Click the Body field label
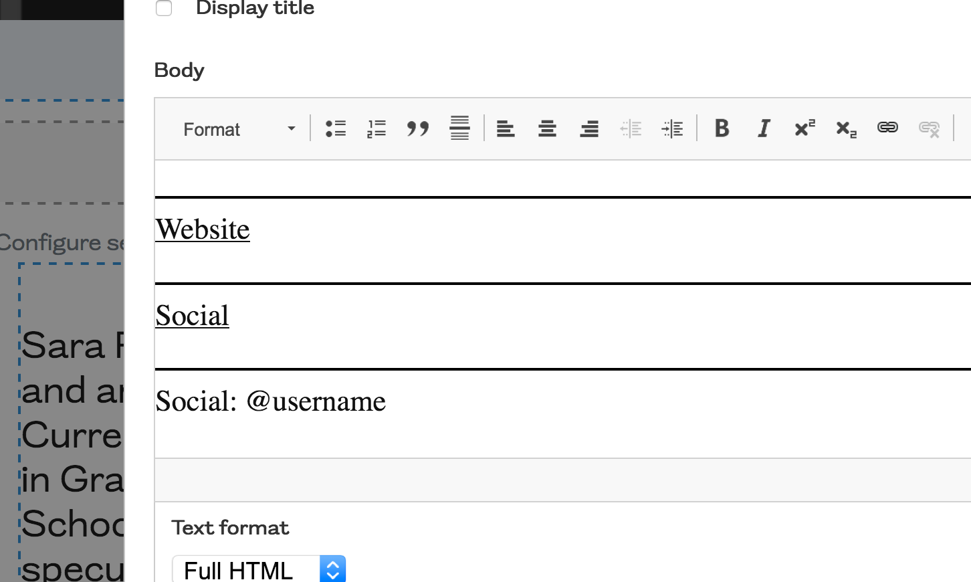971x582 pixels. (179, 70)
